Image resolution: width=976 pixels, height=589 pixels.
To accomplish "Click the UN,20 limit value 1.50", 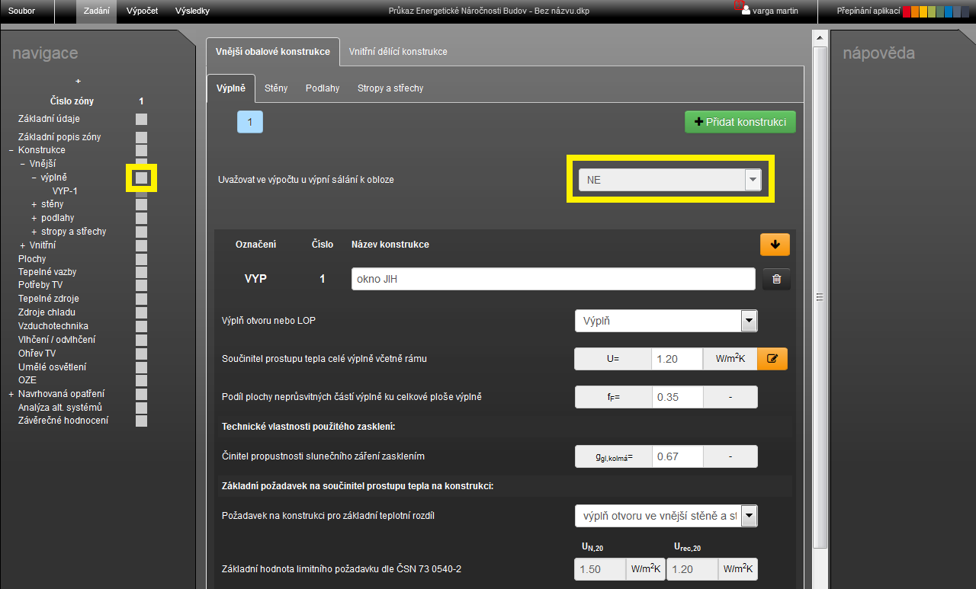I will point(600,569).
